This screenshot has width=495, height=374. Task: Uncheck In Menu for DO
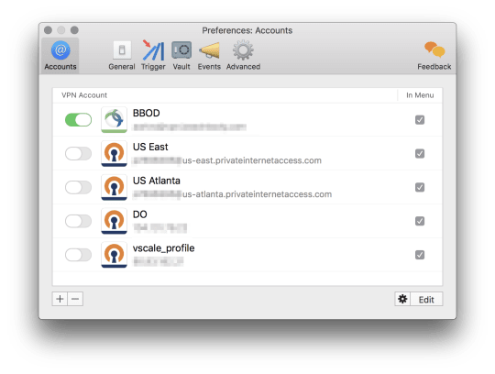(420, 221)
